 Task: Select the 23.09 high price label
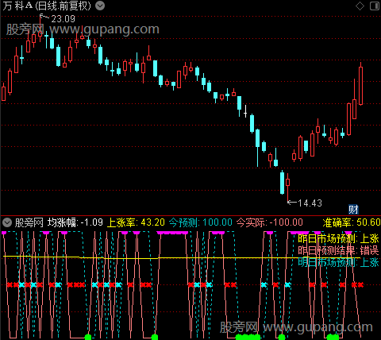(x=63, y=19)
